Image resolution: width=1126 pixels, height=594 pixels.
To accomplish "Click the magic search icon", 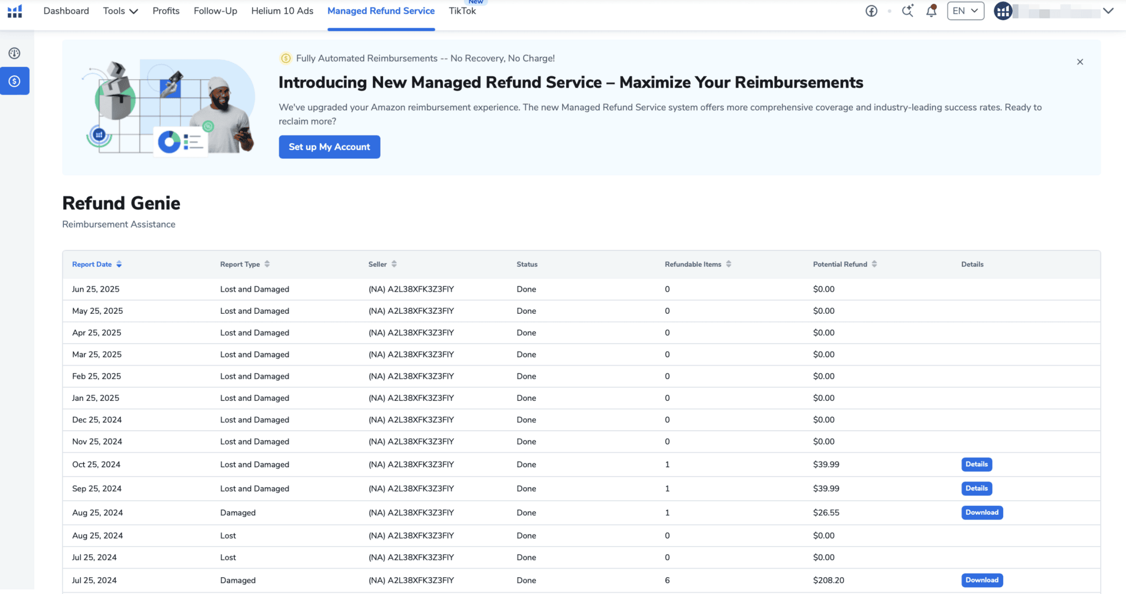I will click(907, 11).
